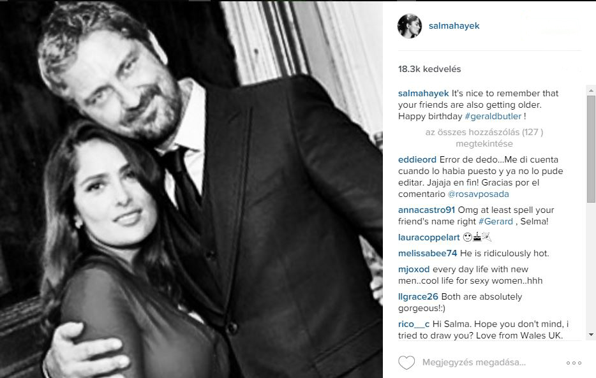Image resolution: width=596 pixels, height=378 pixels.
Task: Click @rosavposada mention link
Action: 478,194
